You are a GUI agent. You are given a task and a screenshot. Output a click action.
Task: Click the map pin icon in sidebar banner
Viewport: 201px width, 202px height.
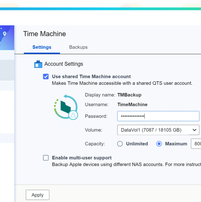point(5,34)
